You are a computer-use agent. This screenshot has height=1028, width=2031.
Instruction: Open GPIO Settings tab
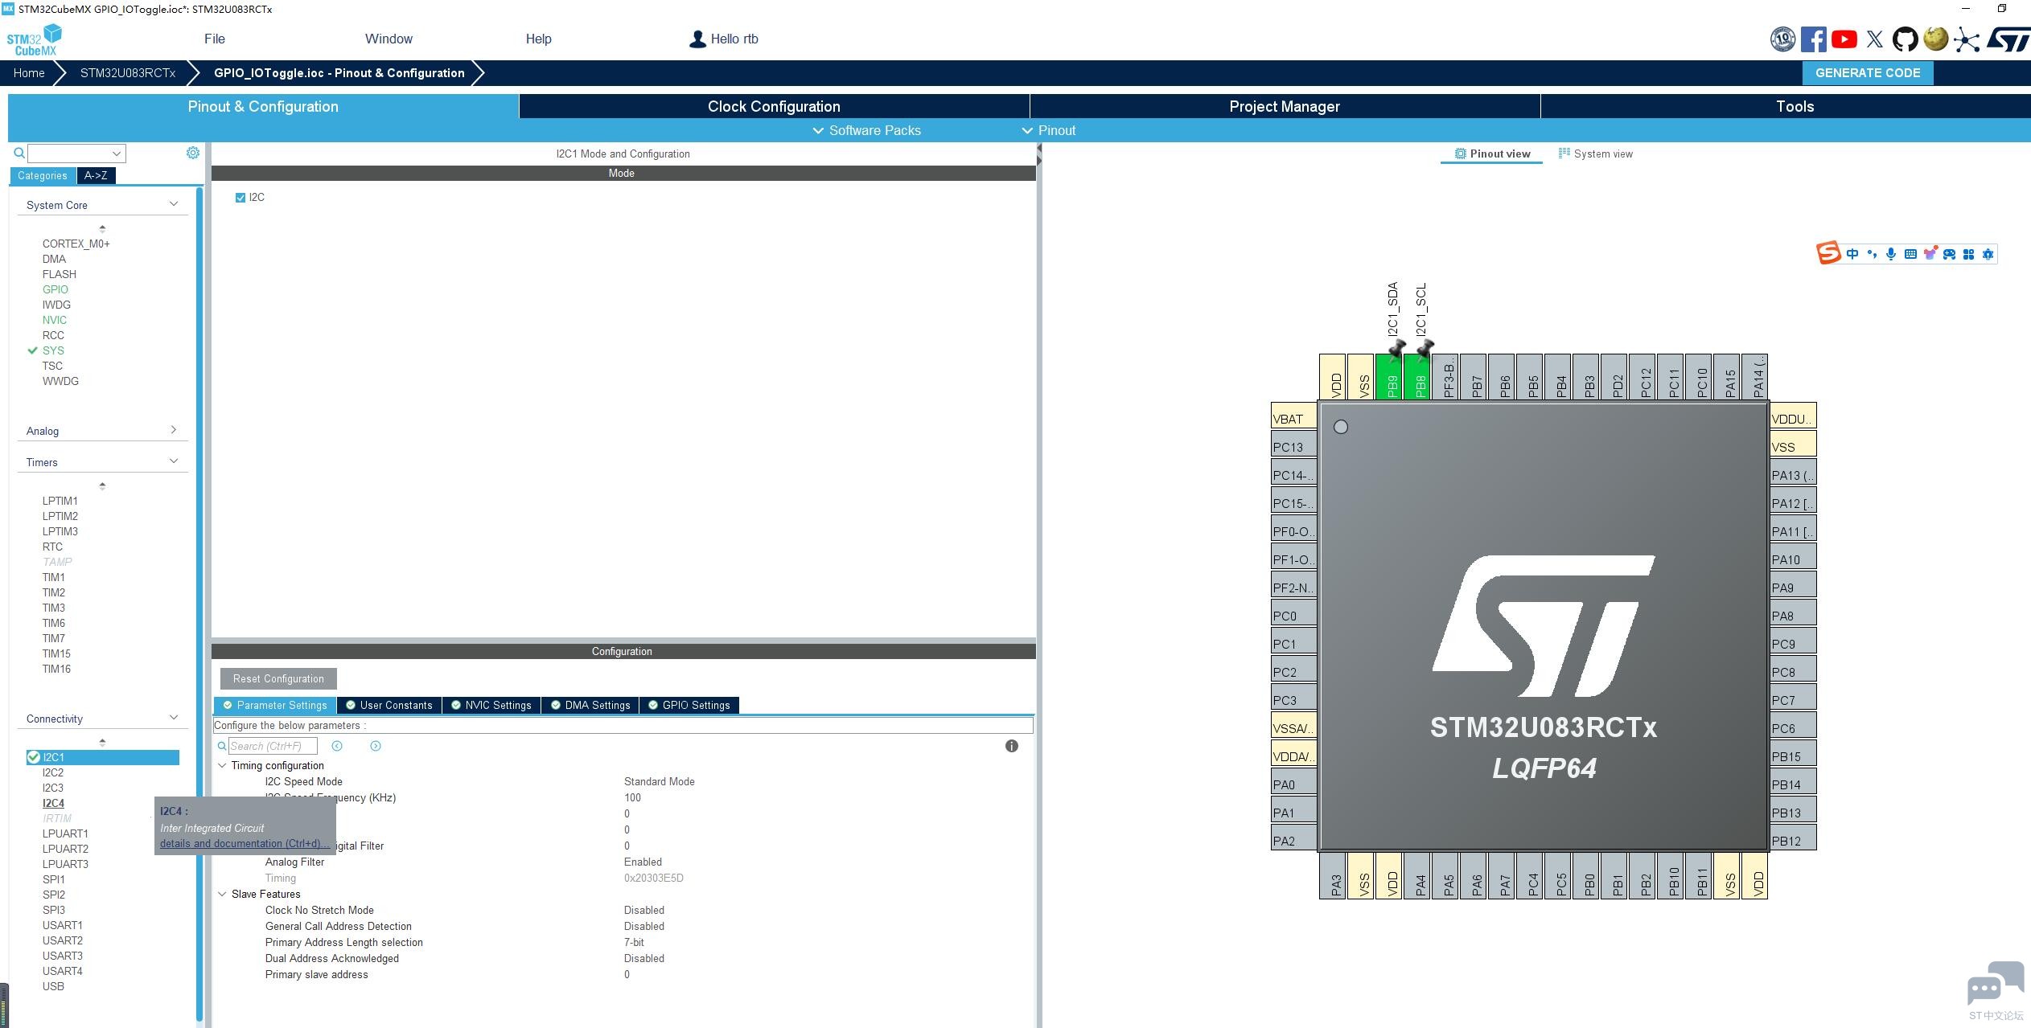pos(689,705)
